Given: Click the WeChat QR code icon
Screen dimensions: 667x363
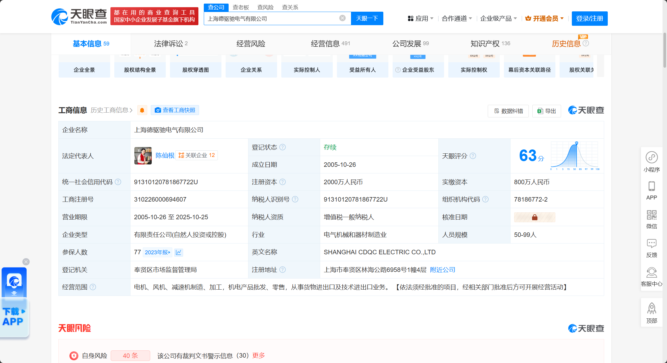Looking at the screenshot, I should (651, 215).
